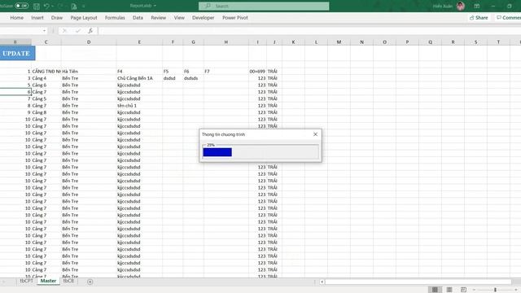The width and height of the screenshot is (521, 293).
Task: Click the blue progress bar in the dialog
Action: click(x=217, y=152)
